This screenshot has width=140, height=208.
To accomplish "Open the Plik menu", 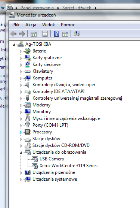I will click(x=16, y=25).
